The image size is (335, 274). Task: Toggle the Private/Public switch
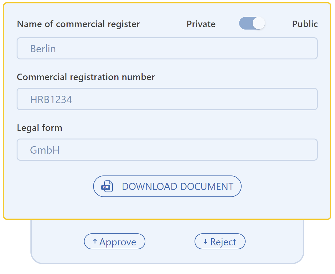[x=252, y=23]
